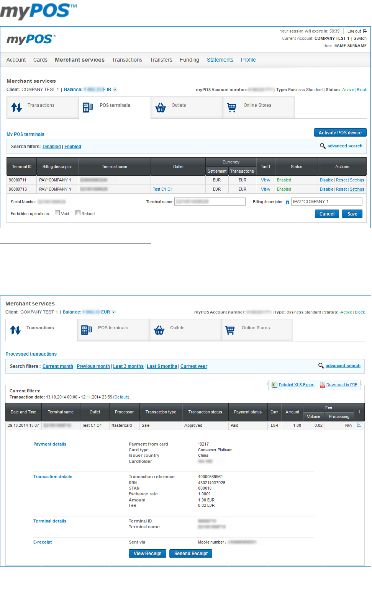
Task: Disable terminal 90000711
Action: tap(326, 180)
